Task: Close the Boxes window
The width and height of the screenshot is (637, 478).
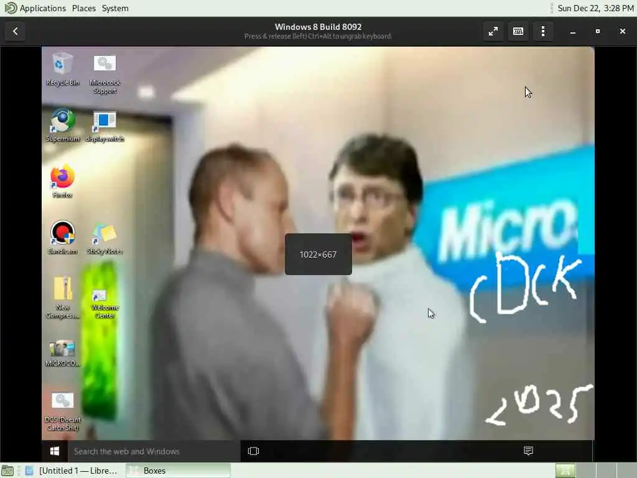Action: pyautogui.click(x=622, y=31)
